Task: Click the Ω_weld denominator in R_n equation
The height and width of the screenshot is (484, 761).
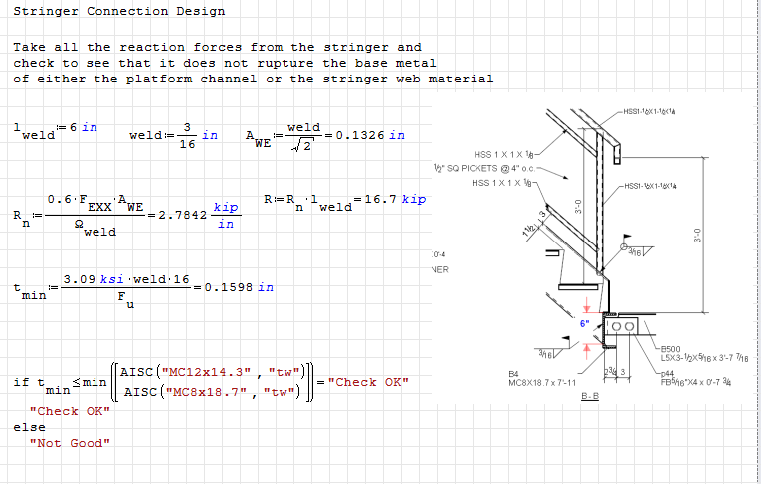Action: (96, 230)
